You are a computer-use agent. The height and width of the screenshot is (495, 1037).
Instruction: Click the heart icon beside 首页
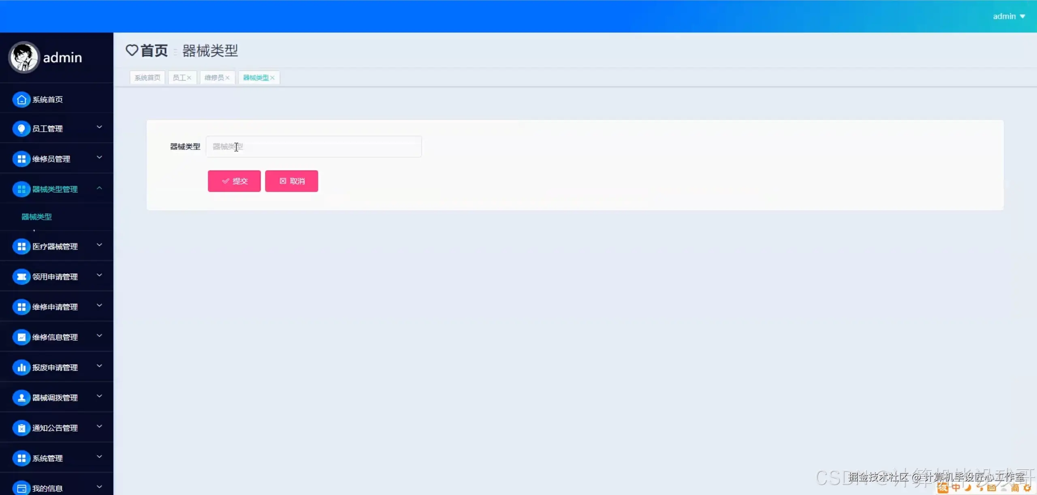[x=132, y=50]
